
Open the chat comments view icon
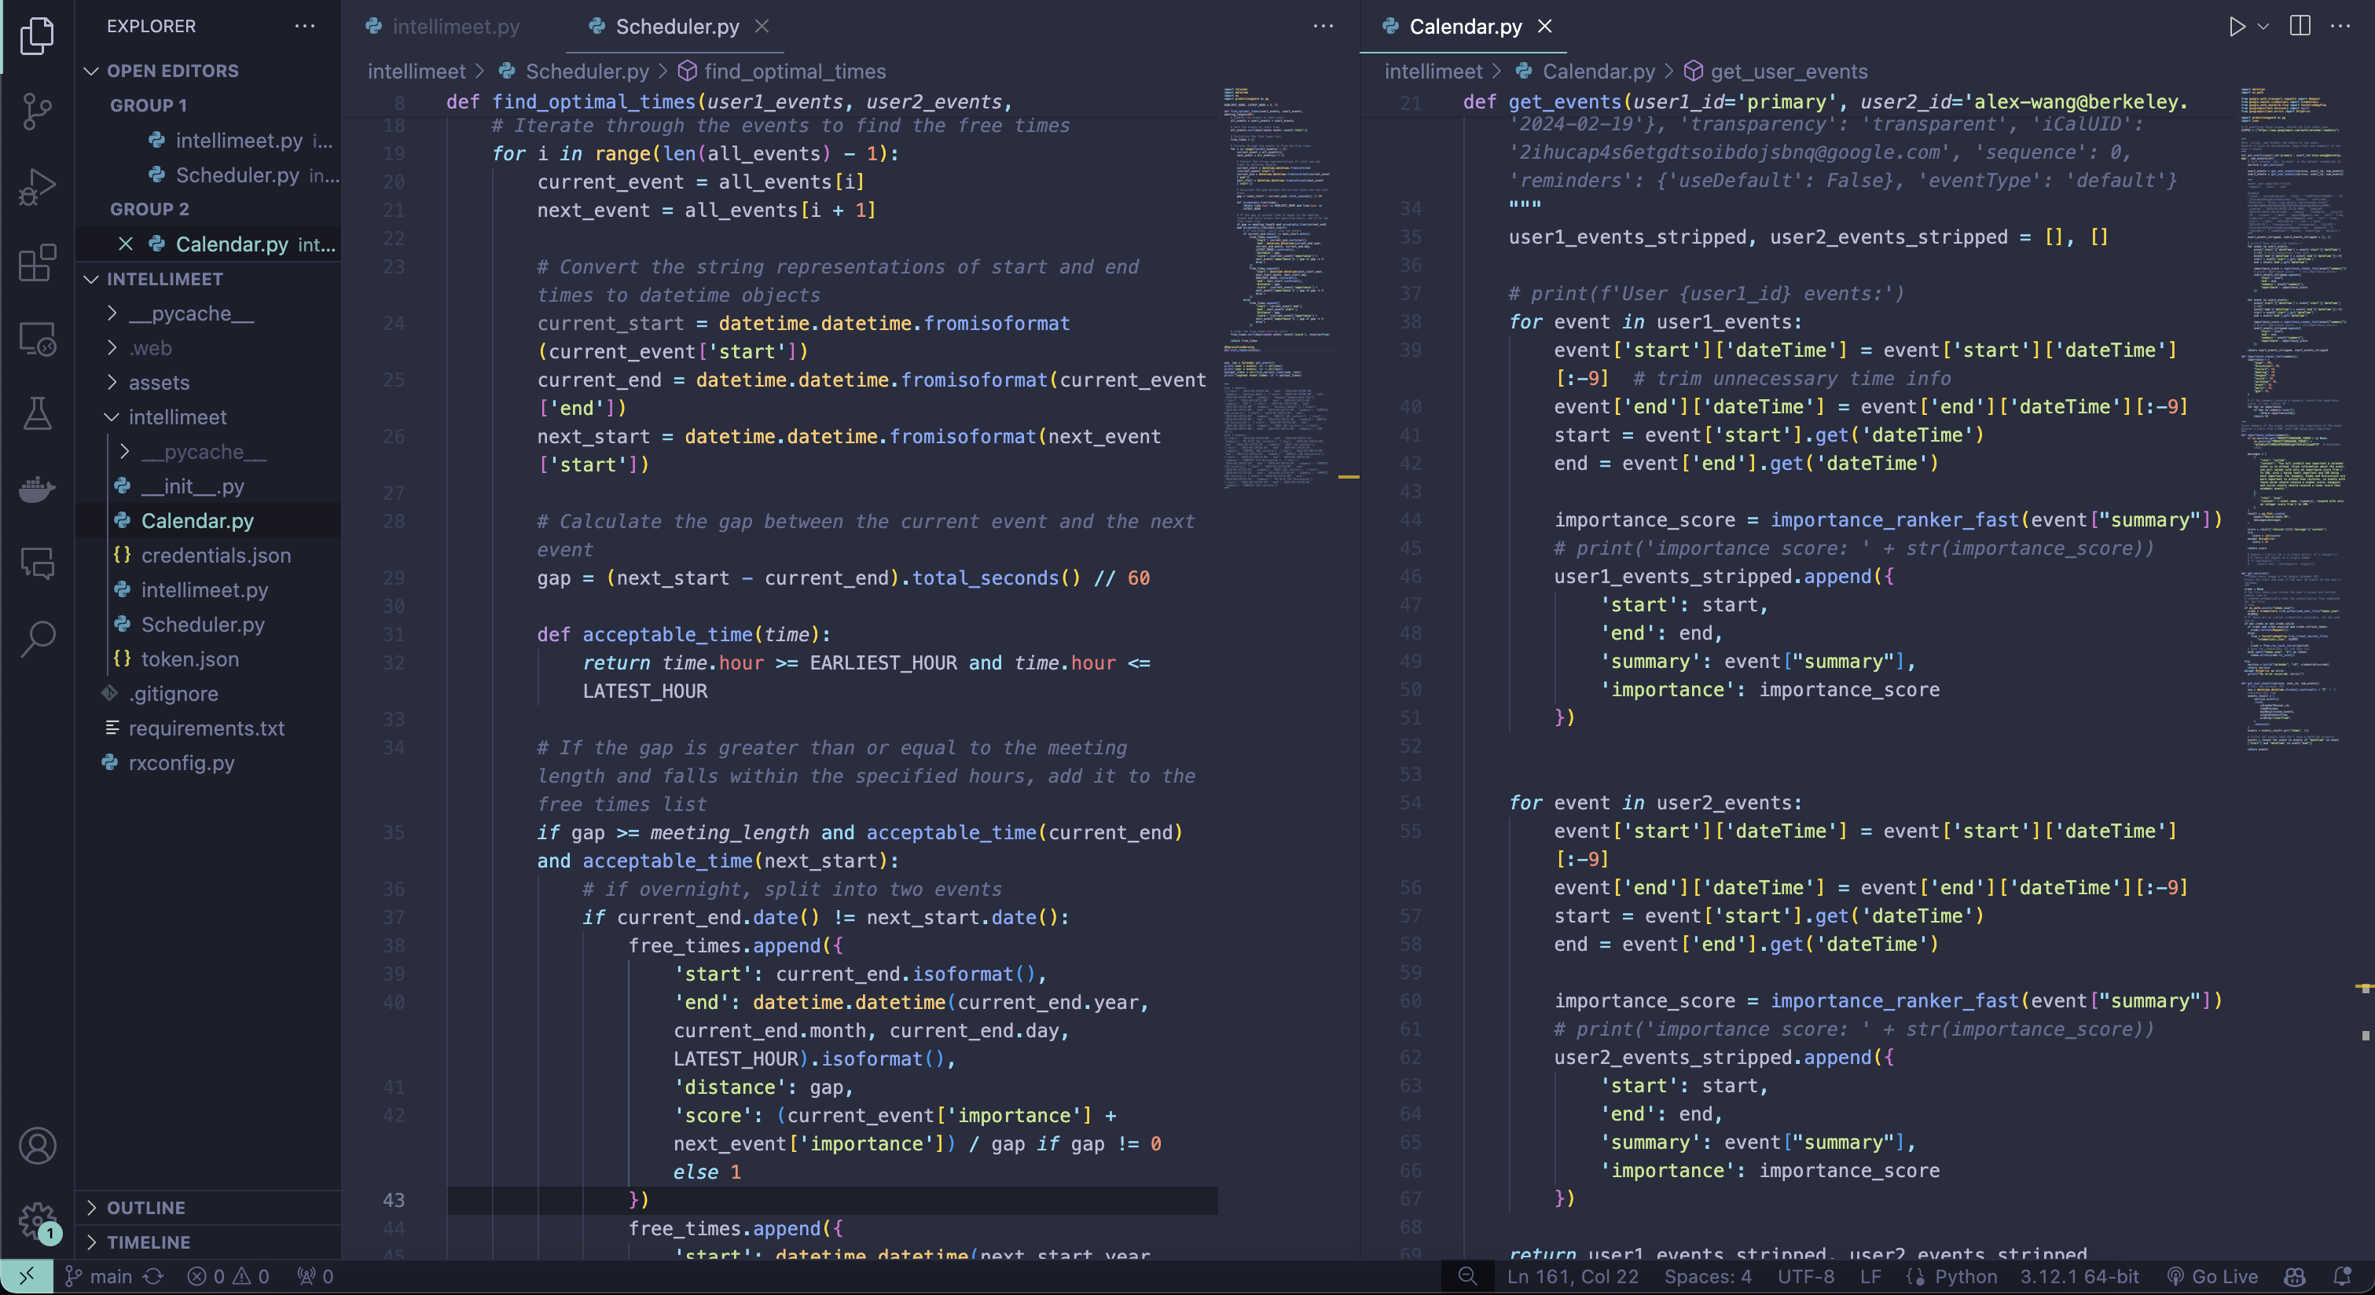point(37,563)
